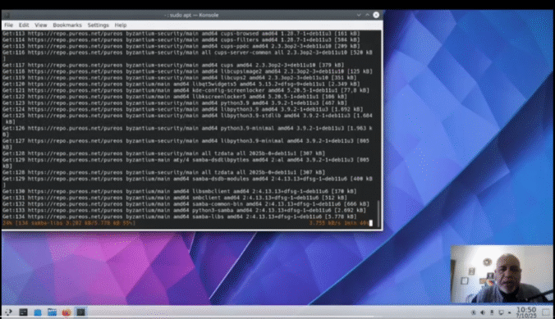This screenshot has width=555, height=319.
Task: Click the Get:132 samba-common-bin line
Action: [186, 204]
